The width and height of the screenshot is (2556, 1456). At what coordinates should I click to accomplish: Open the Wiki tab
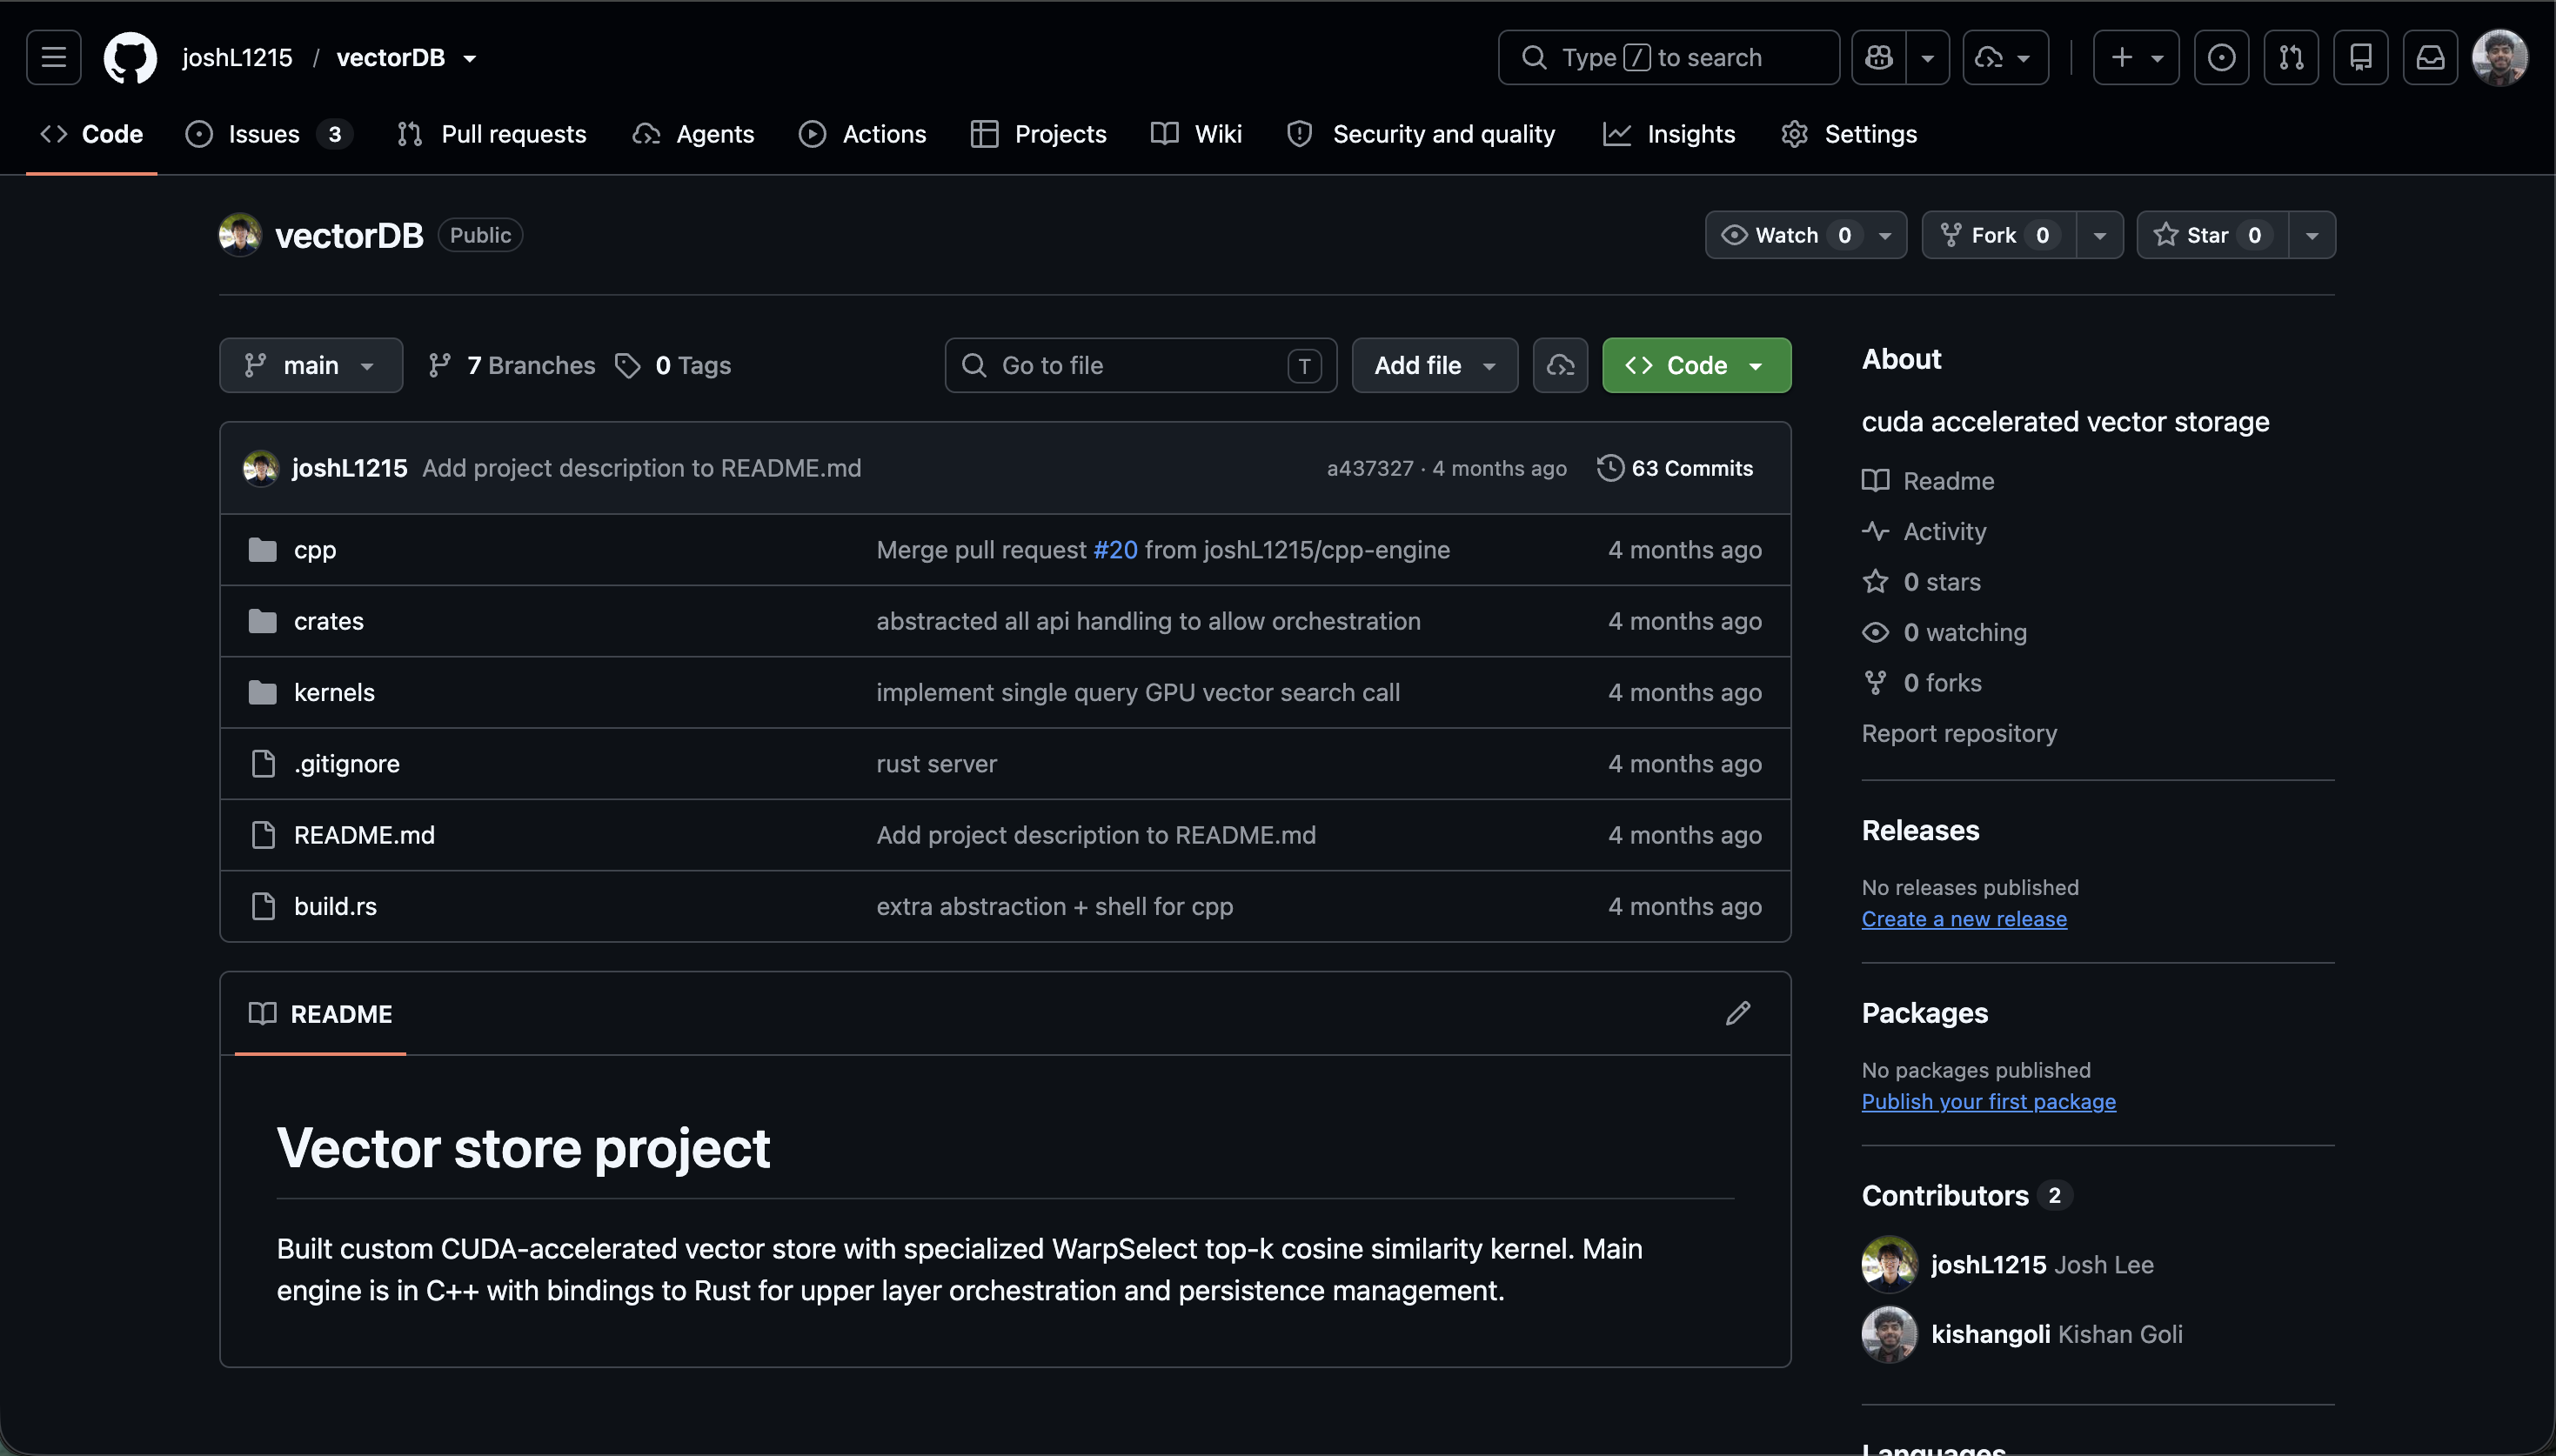point(1196,133)
